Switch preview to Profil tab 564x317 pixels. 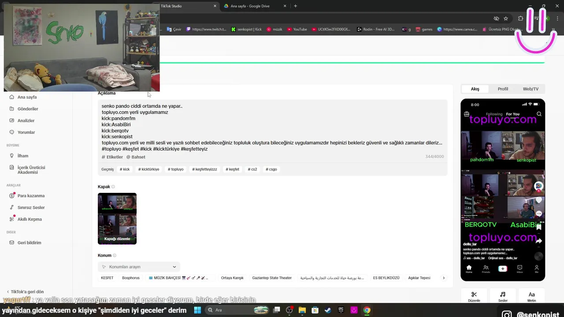point(503,89)
